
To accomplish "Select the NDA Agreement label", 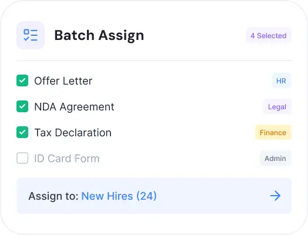I will (74, 107).
